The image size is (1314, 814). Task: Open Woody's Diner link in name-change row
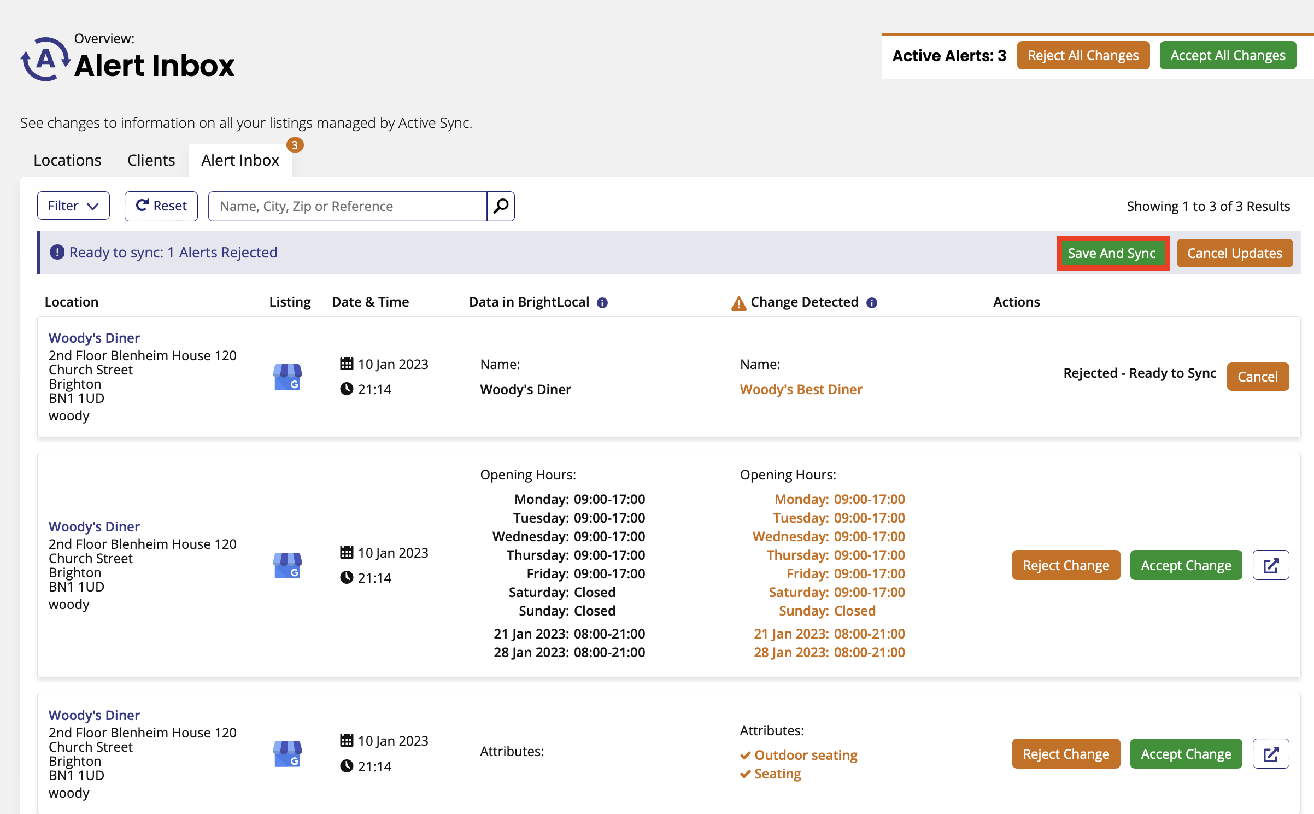pyautogui.click(x=94, y=338)
